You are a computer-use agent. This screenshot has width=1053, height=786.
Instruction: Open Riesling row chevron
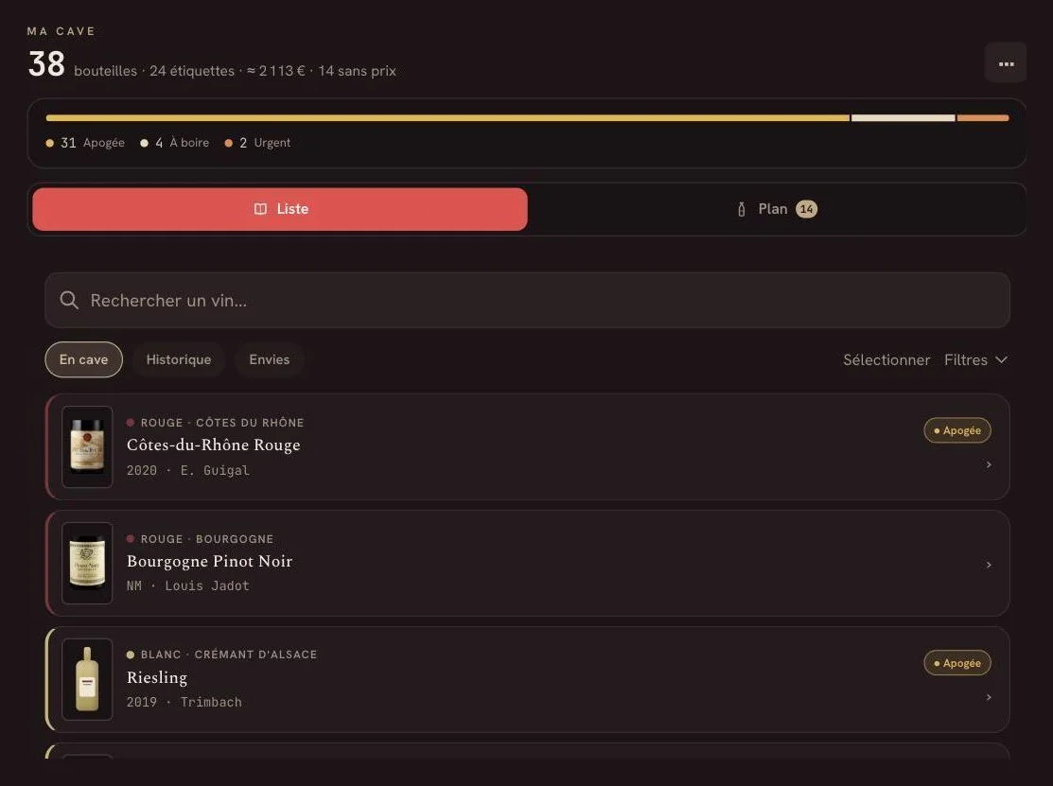point(989,697)
